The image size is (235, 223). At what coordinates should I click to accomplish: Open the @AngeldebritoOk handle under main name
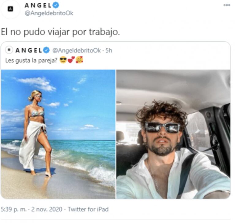[x=49, y=13]
